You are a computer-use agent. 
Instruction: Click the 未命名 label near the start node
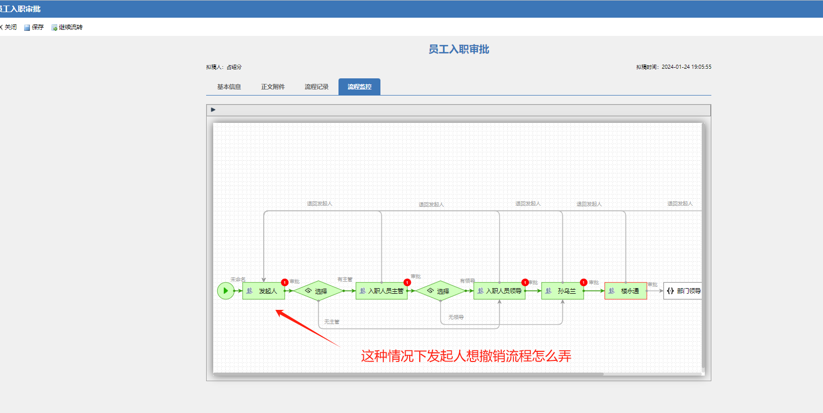238,280
